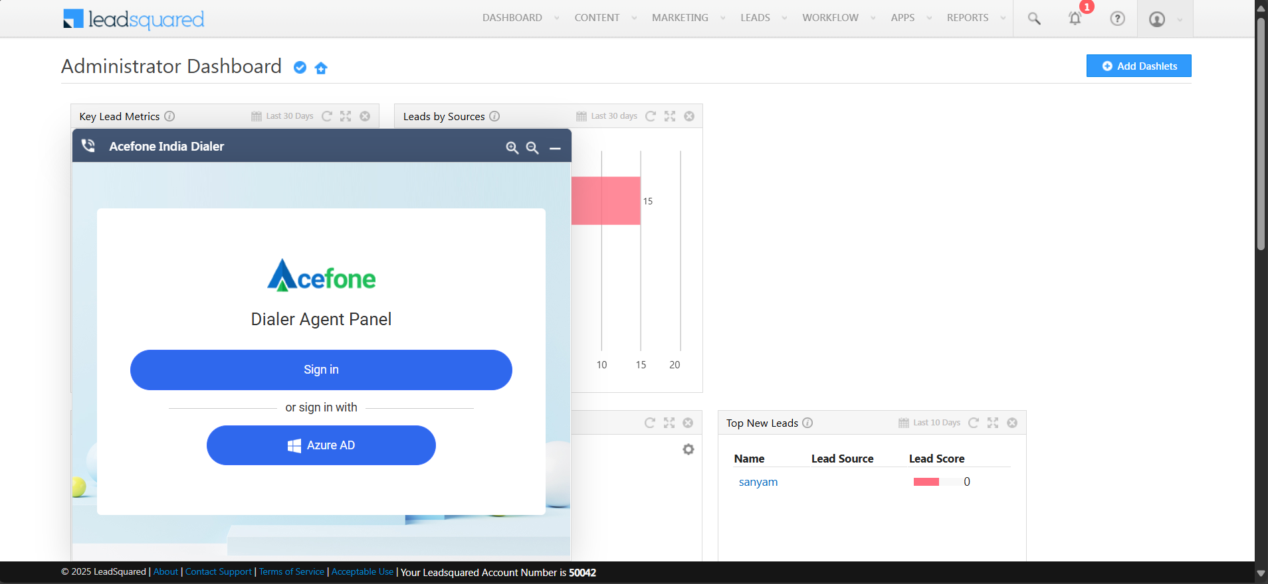Open the Acceptable Use link
The height and width of the screenshot is (584, 1268).
coord(363,572)
